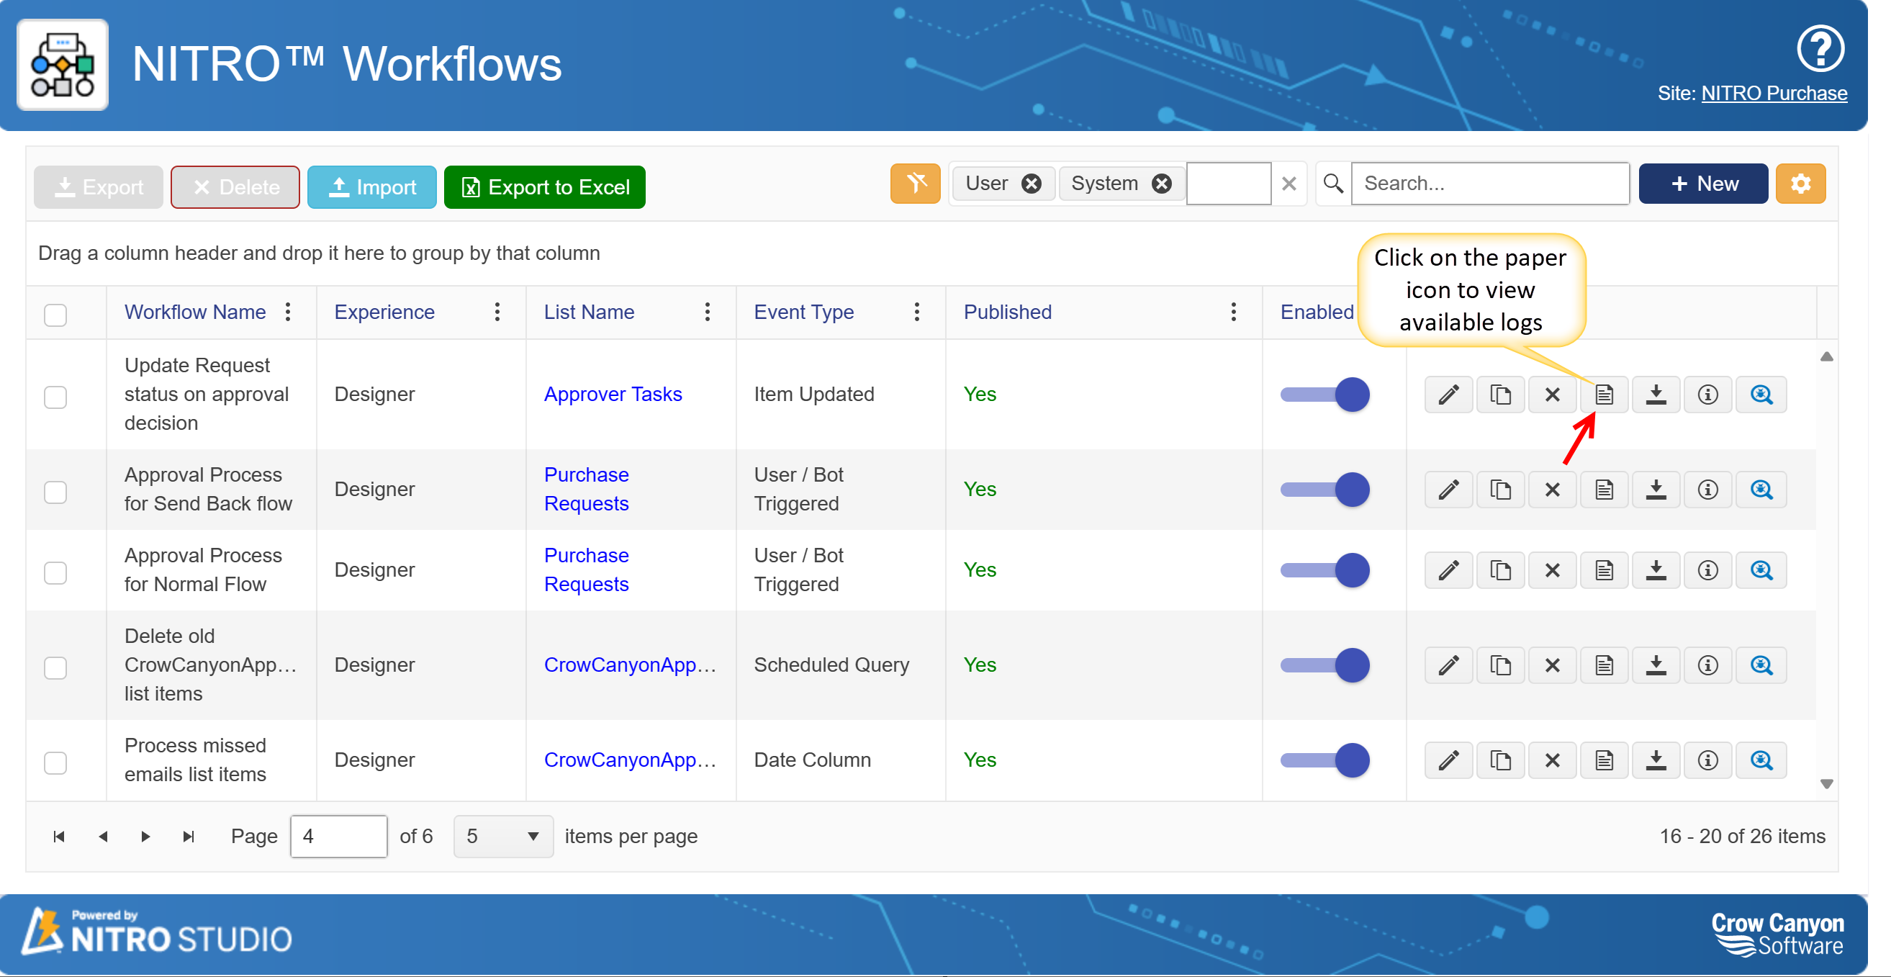Disable the Normal Flow enabled toggle
The width and height of the screenshot is (1891, 977).
1324,570
